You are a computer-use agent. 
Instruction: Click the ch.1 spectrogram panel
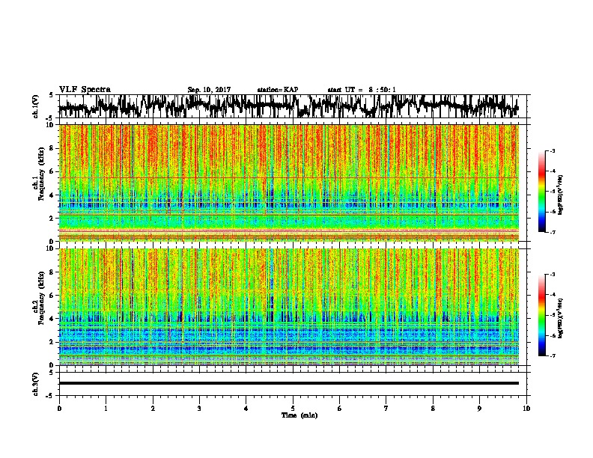click(289, 183)
